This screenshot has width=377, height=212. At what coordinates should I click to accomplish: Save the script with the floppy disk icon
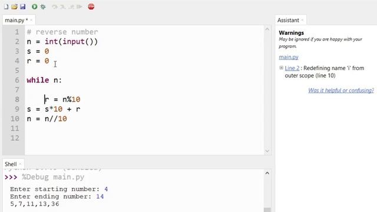point(22,6)
